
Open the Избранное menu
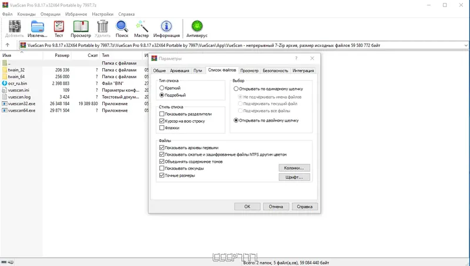76,14
